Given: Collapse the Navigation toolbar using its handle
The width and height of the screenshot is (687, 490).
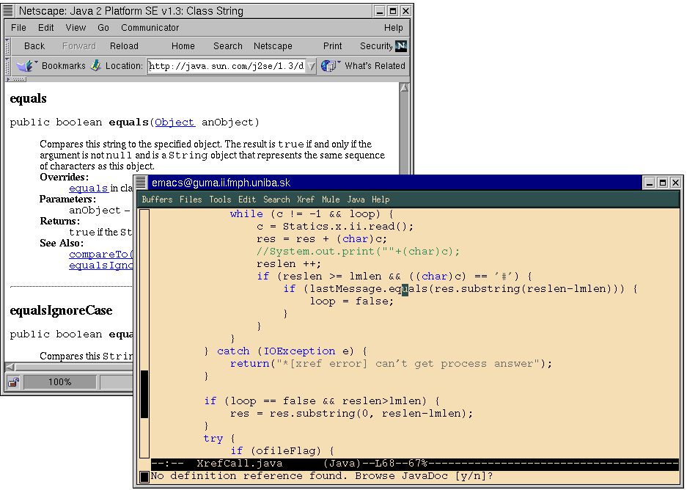Looking at the screenshot, I should [x=7, y=45].
